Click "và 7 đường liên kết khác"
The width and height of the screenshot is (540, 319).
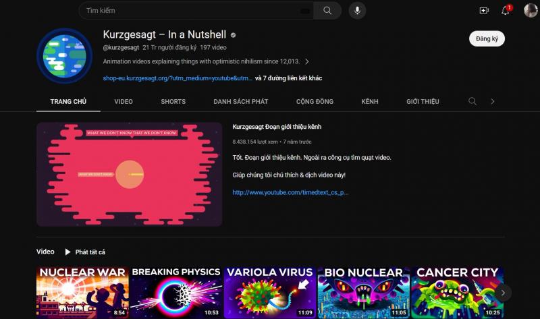(289, 78)
